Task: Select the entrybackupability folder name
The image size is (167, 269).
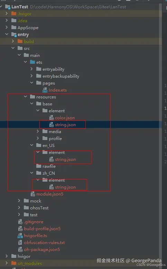Action: coord(61,76)
